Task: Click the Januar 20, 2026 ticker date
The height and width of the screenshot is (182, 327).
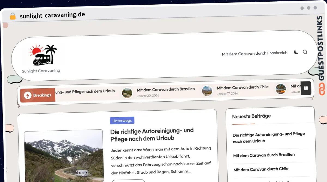Action: click(x=148, y=96)
